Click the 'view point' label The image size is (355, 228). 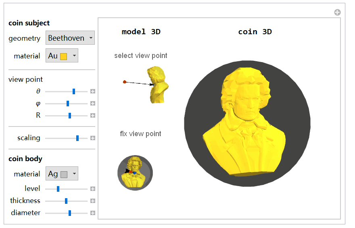25,79
